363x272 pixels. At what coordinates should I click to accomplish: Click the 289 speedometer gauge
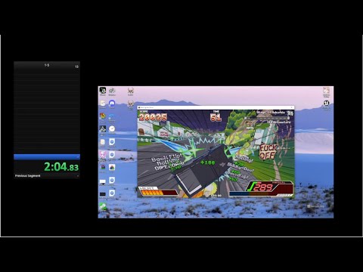point(262,188)
